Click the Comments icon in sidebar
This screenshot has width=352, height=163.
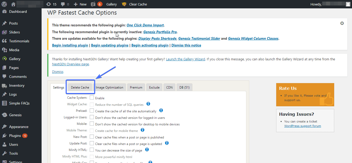(4, 77)
